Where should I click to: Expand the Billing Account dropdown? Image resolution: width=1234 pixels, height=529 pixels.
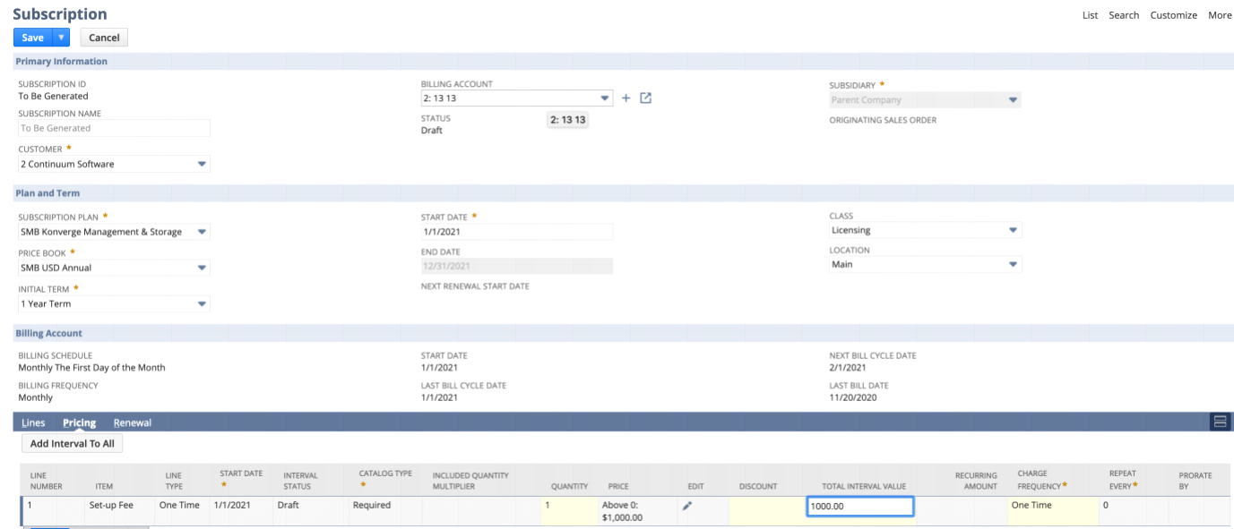tap(606, 98)
